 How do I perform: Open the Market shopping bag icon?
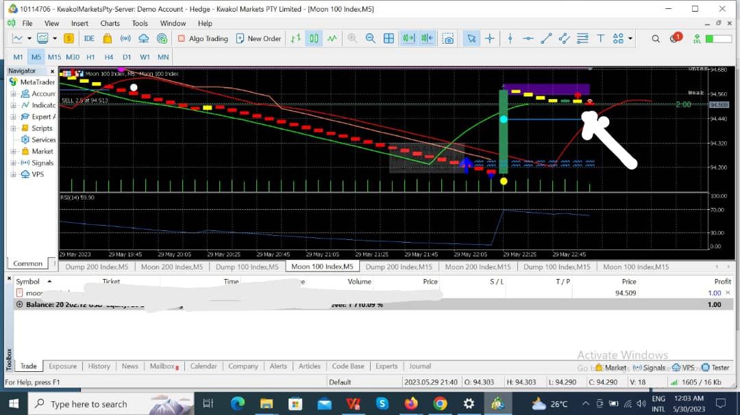(107, 38)
